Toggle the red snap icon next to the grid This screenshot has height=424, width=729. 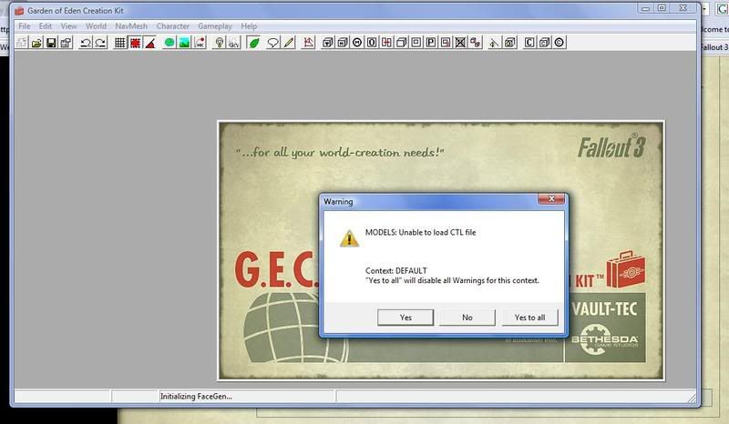coord(135,43)
